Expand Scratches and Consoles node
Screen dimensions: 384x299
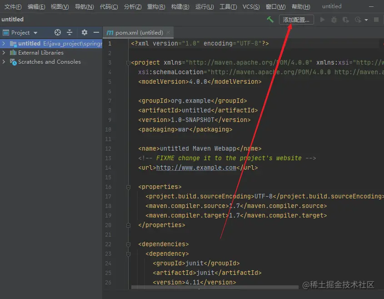(4, 62)
